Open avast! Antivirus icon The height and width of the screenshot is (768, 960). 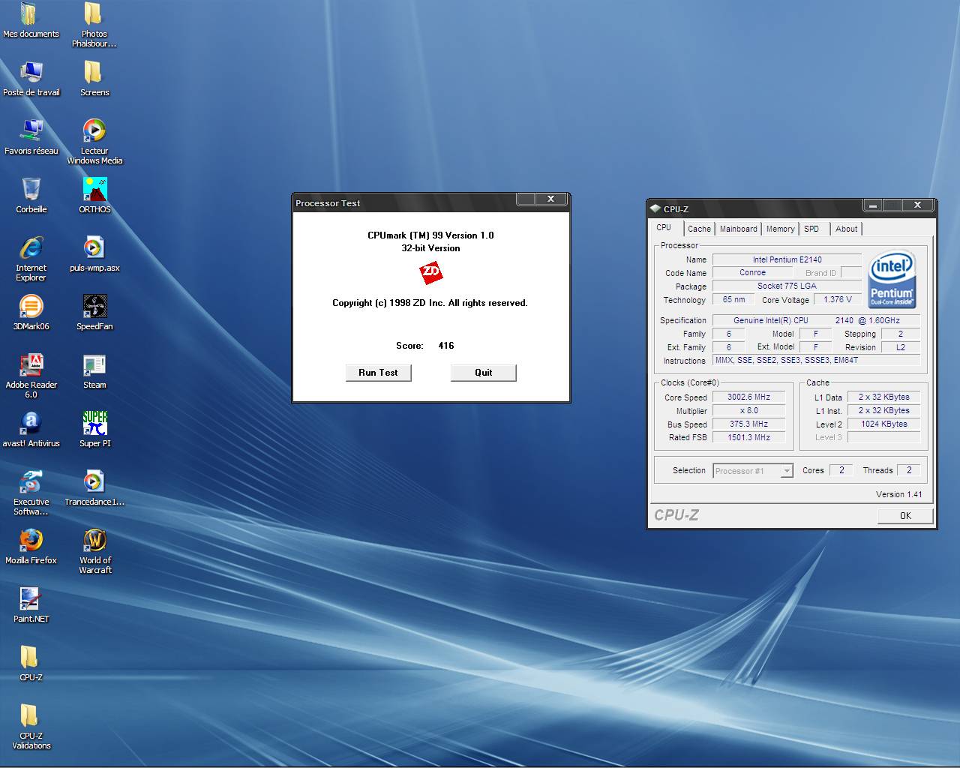click(31, 424)
